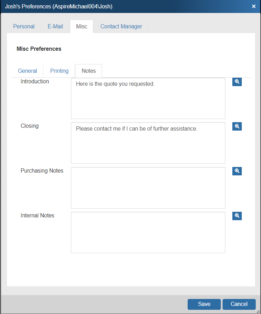Click the empty Purchasing Notes field

pyautogui.click(x=148, y=188)
